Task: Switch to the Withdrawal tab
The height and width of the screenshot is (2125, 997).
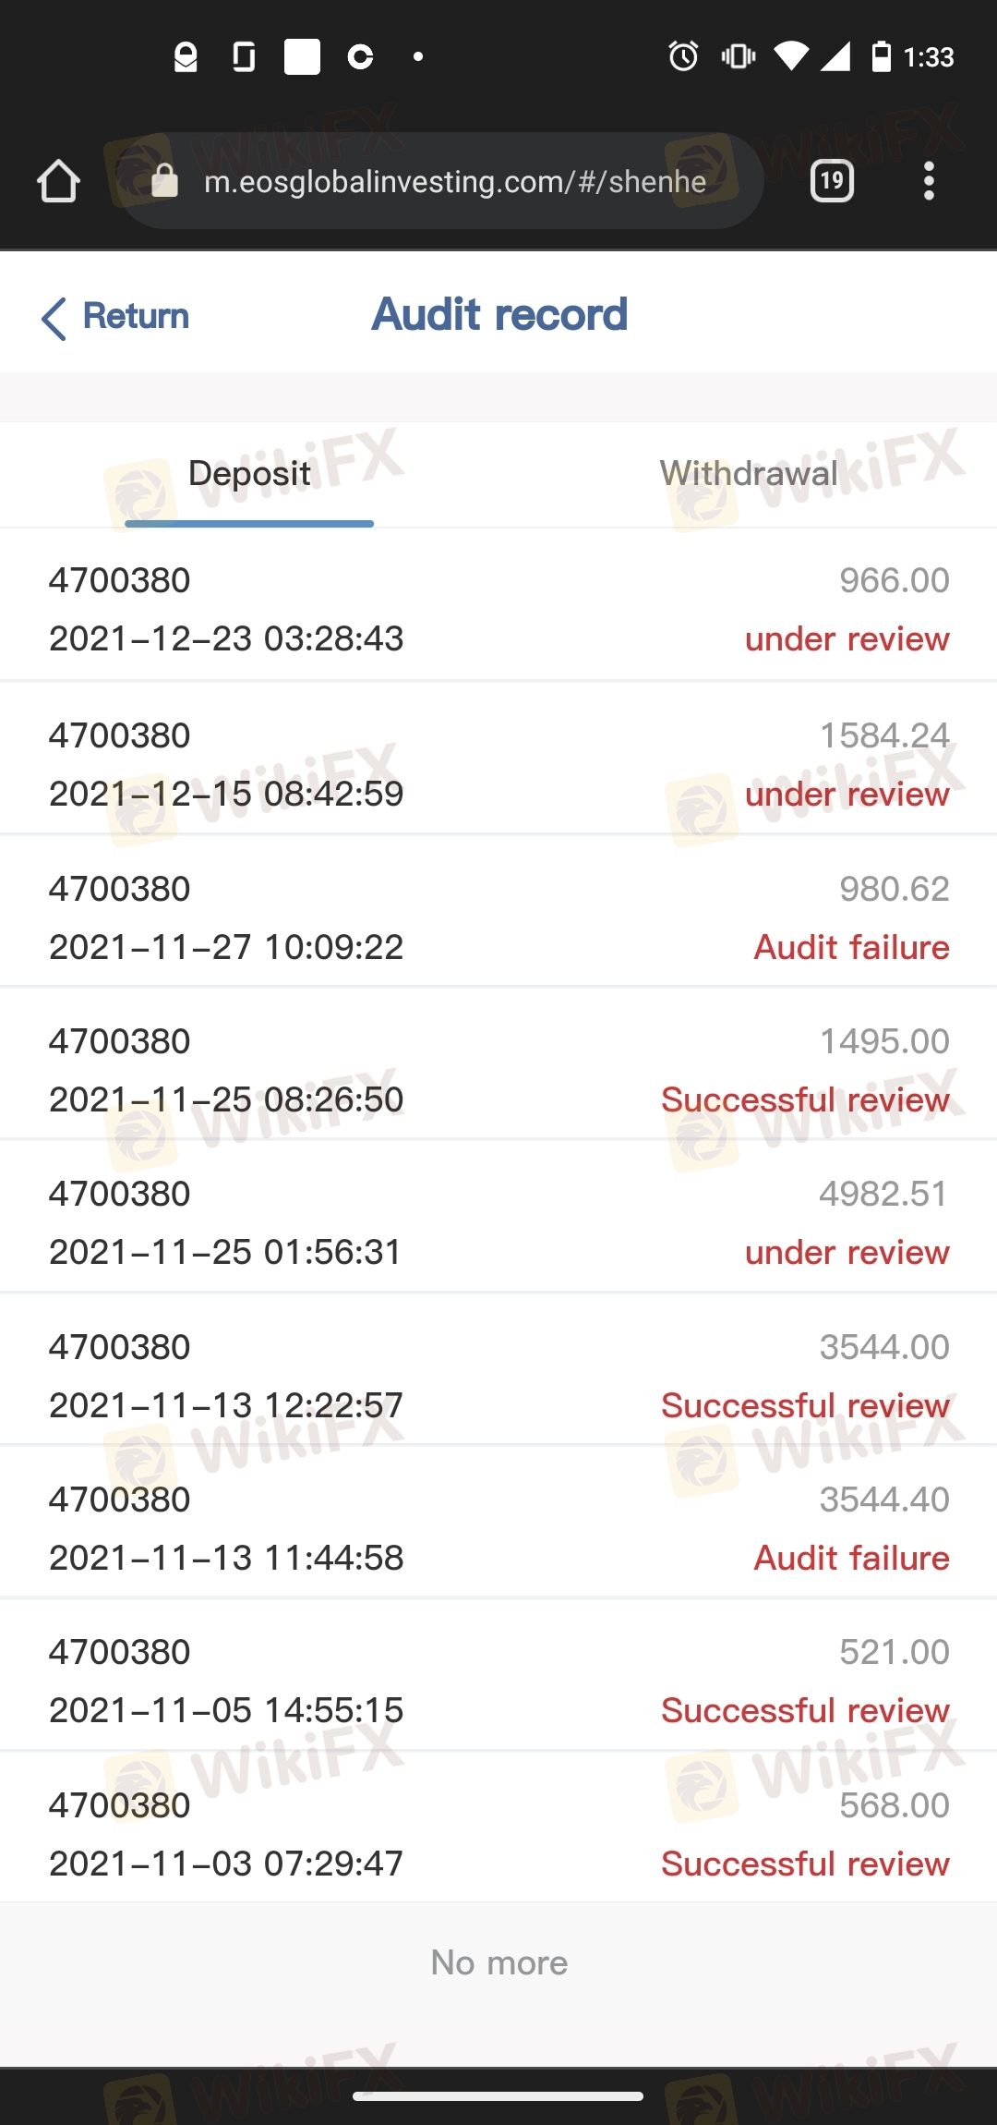Action: [x=748, y=474]
